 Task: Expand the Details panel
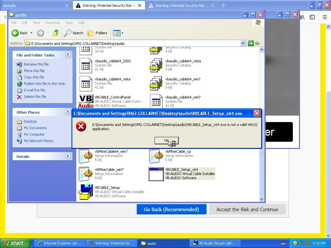[x=68, y=156]
